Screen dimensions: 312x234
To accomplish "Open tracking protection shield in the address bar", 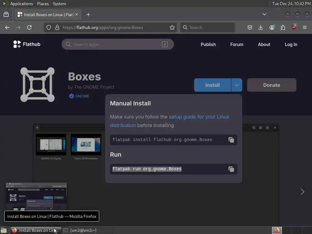I will point(49,27).
